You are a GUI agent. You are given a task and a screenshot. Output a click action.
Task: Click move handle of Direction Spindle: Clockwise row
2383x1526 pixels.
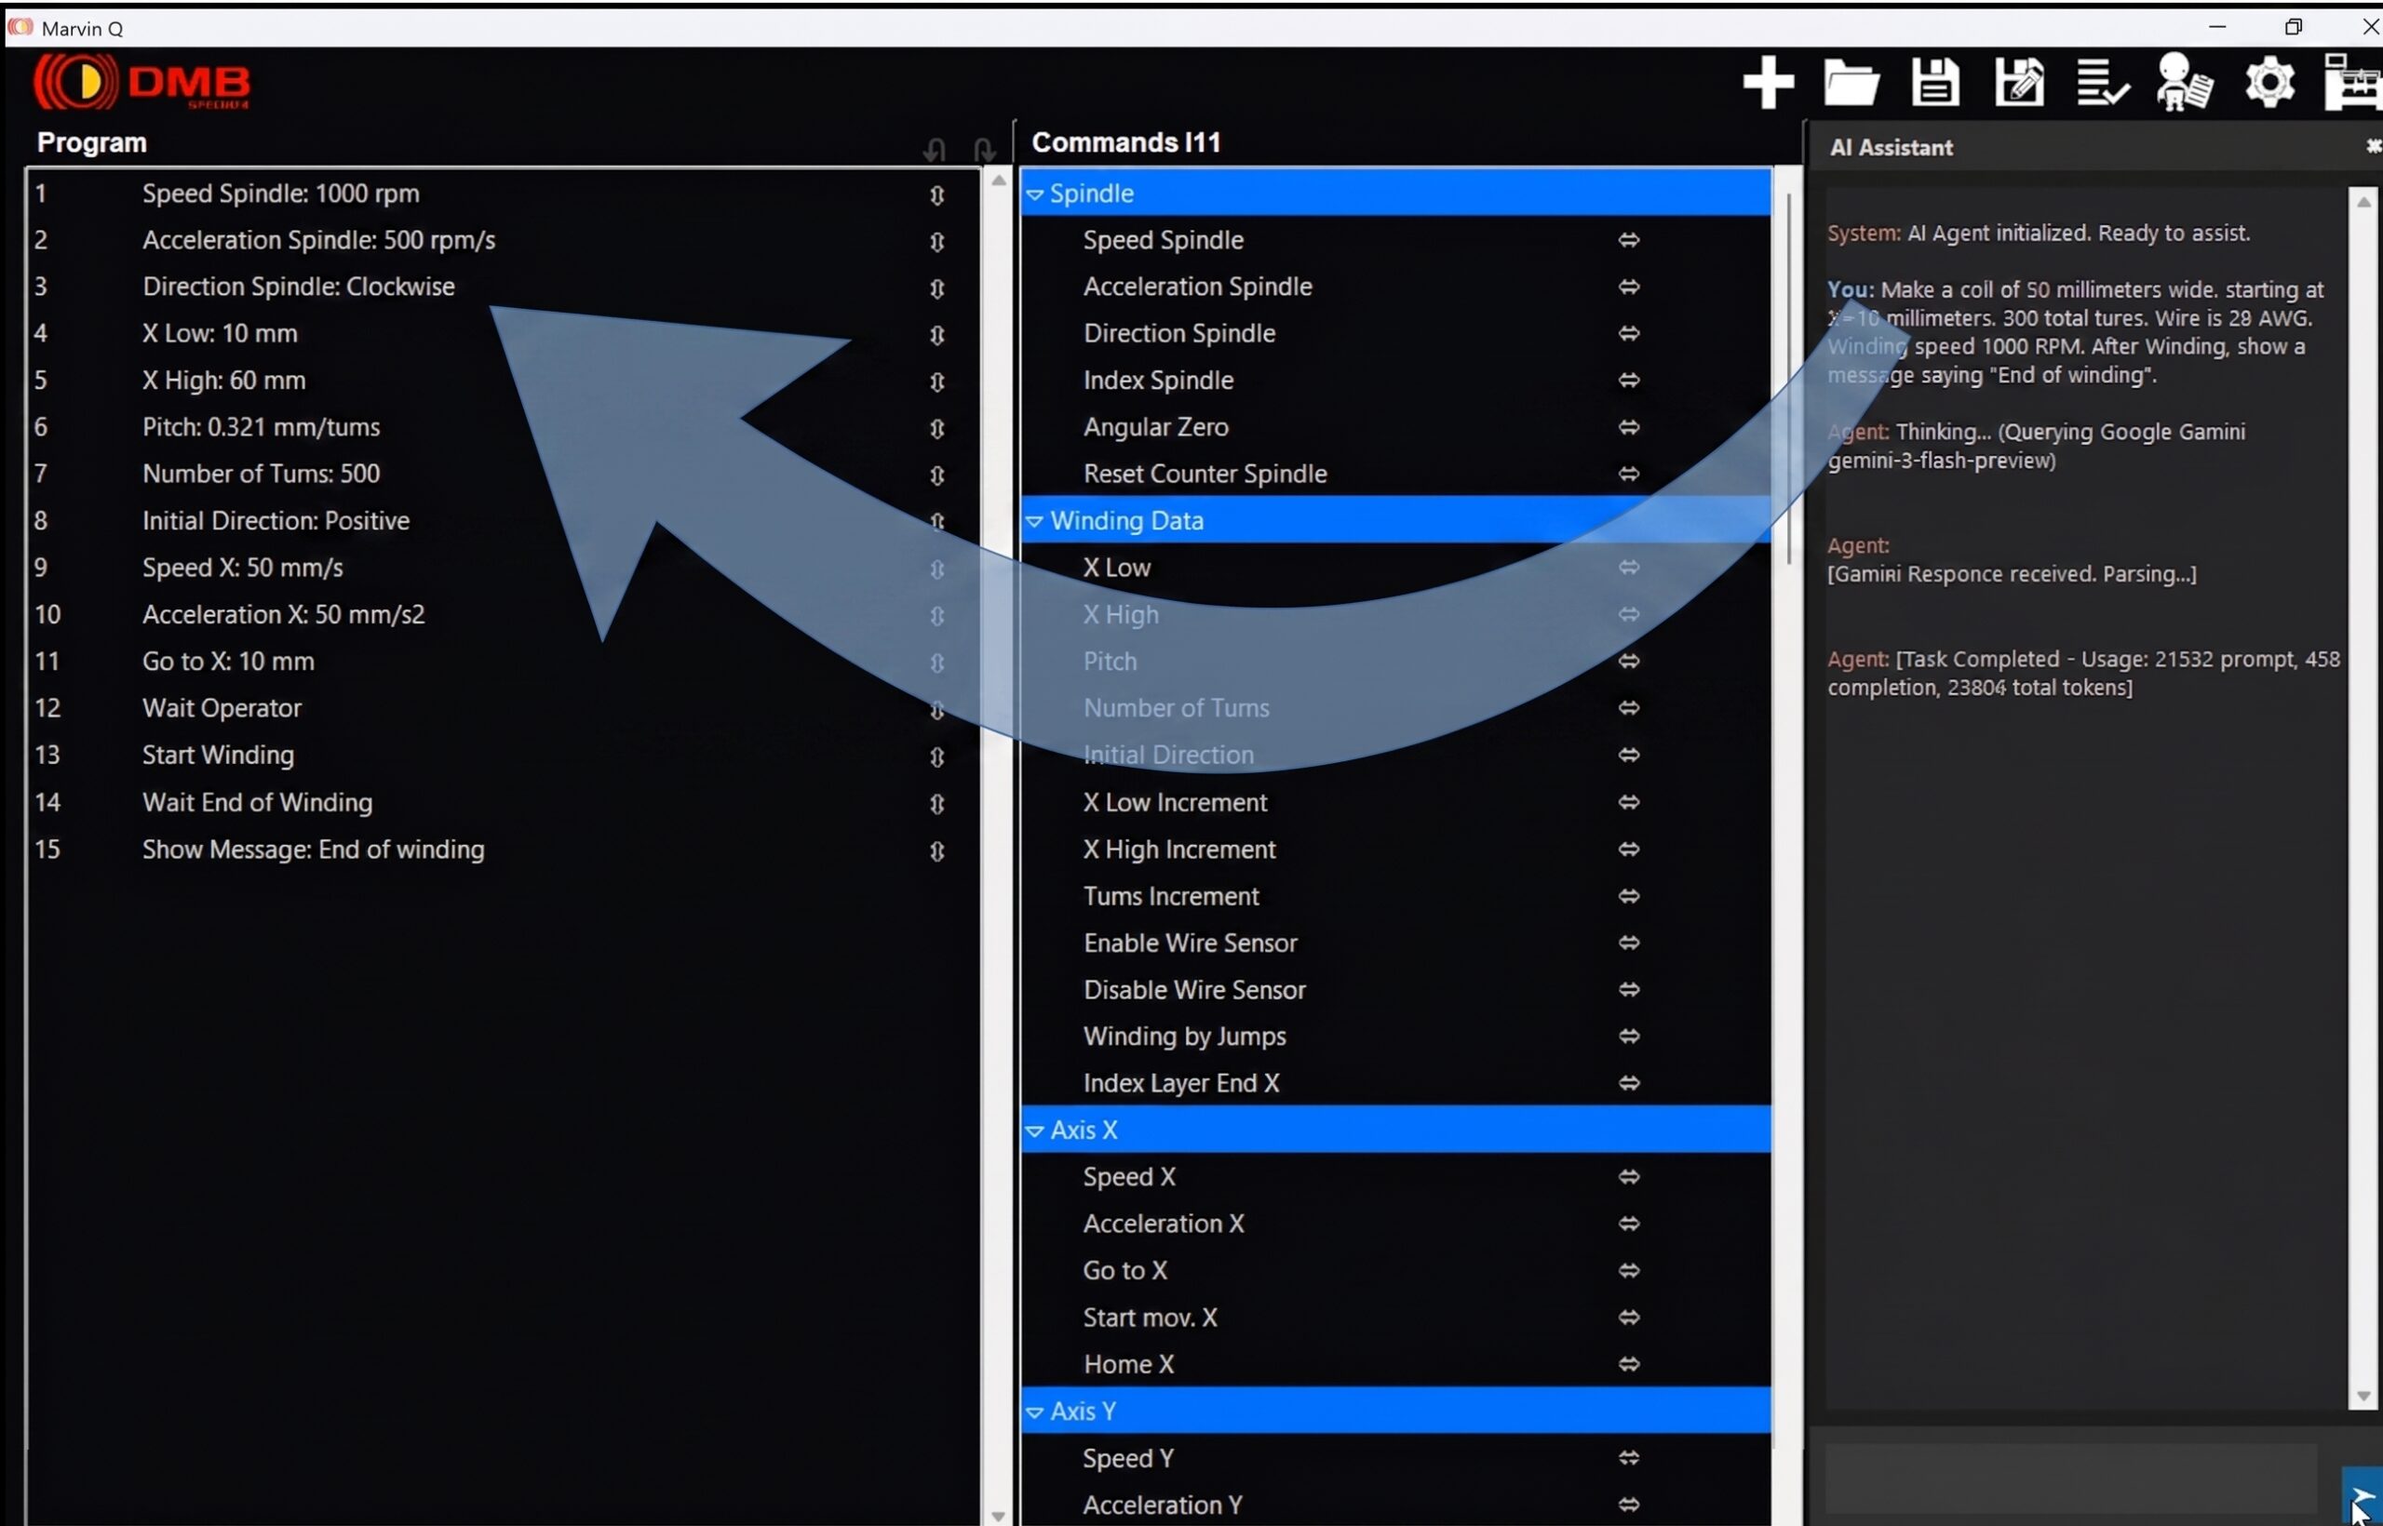tap(936, 288)
